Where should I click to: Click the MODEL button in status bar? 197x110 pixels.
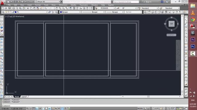140,108
